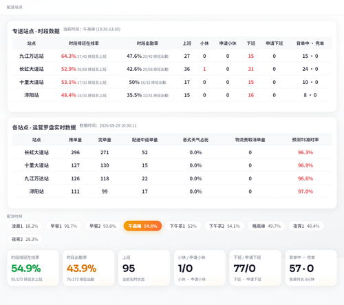Click the red 31 下班 count
Screen dimensions: 344x305
(x=251, y=69)
